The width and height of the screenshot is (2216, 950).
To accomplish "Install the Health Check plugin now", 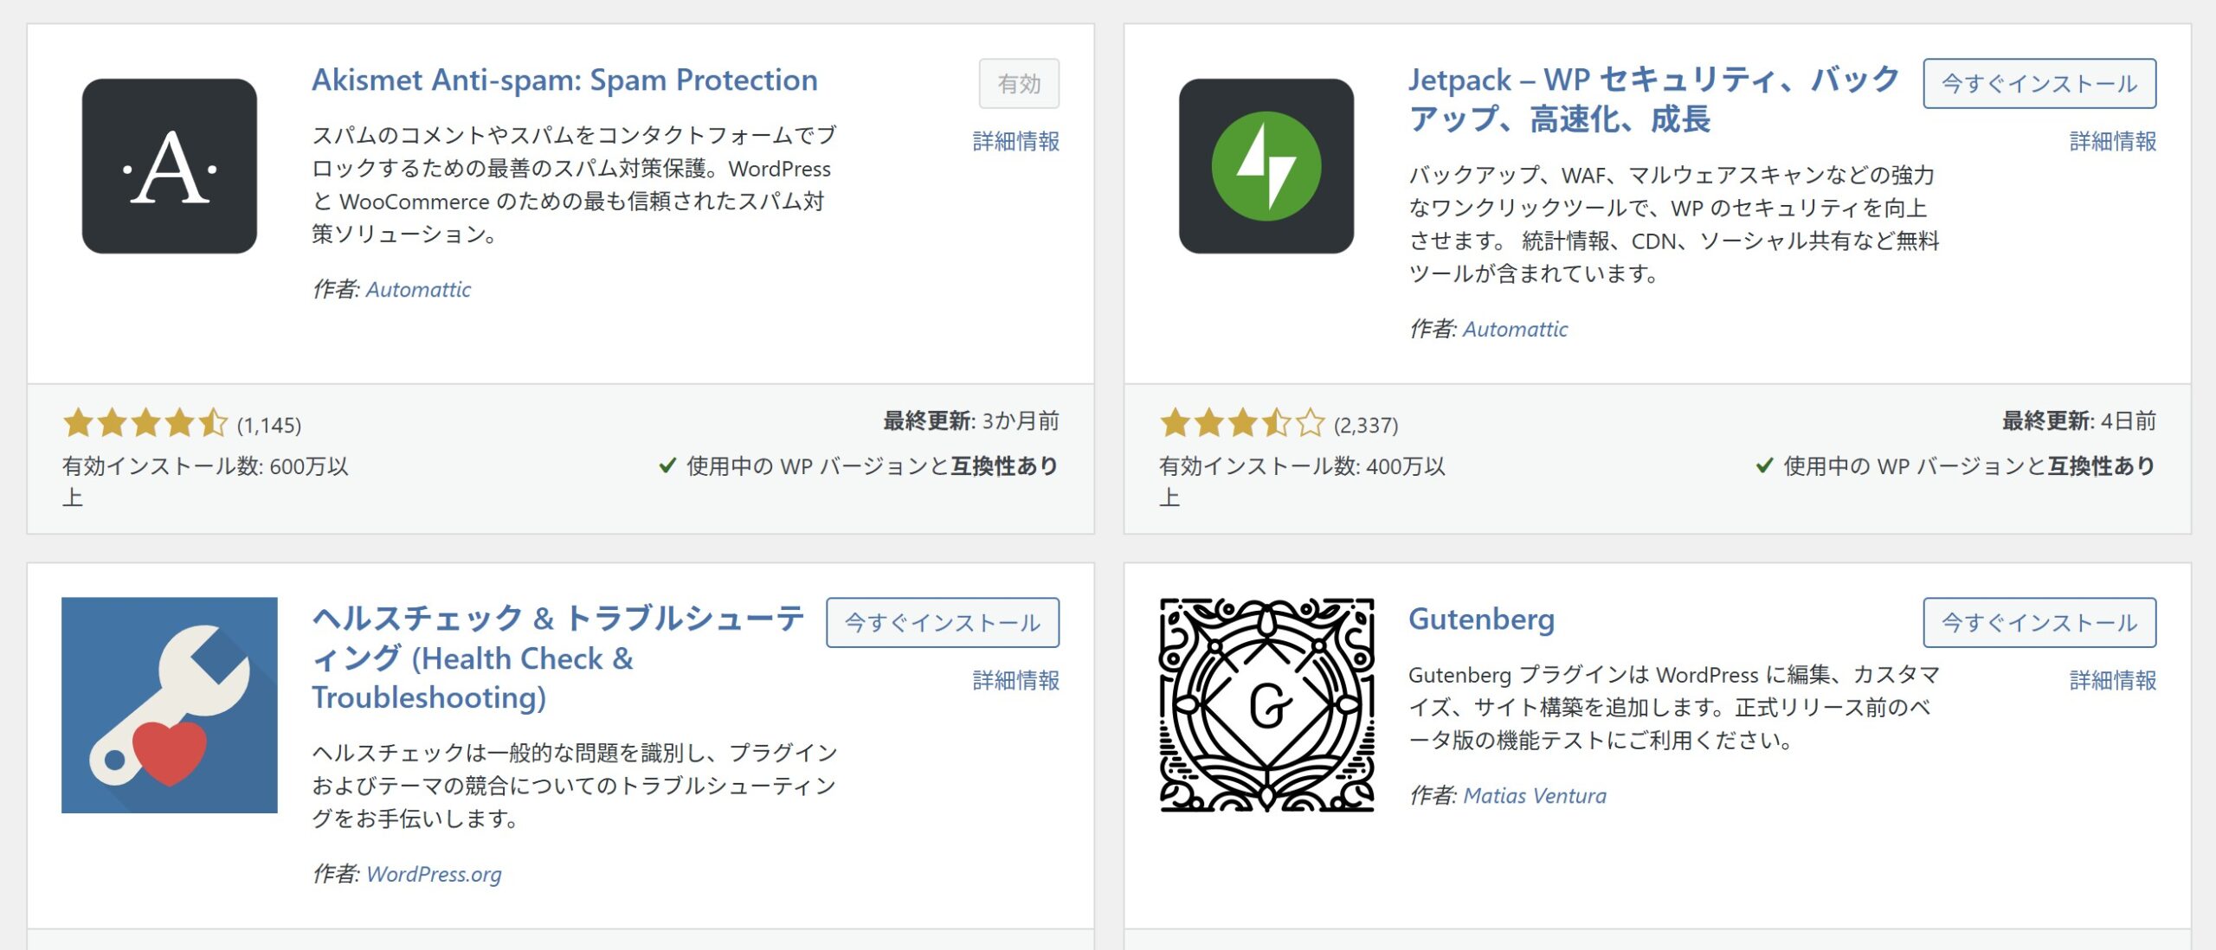I will (942, 623).
